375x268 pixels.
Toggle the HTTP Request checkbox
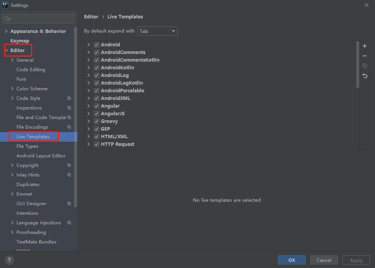pyautogui.click(x=97, y=144)
